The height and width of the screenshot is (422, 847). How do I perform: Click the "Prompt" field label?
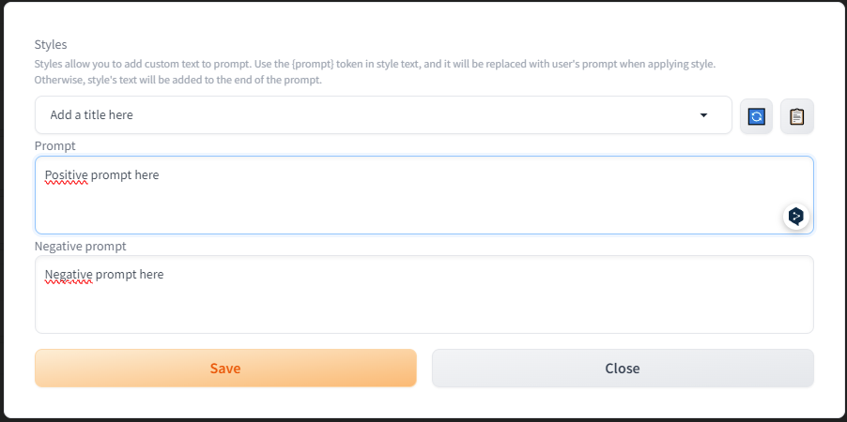click(55, 146)
